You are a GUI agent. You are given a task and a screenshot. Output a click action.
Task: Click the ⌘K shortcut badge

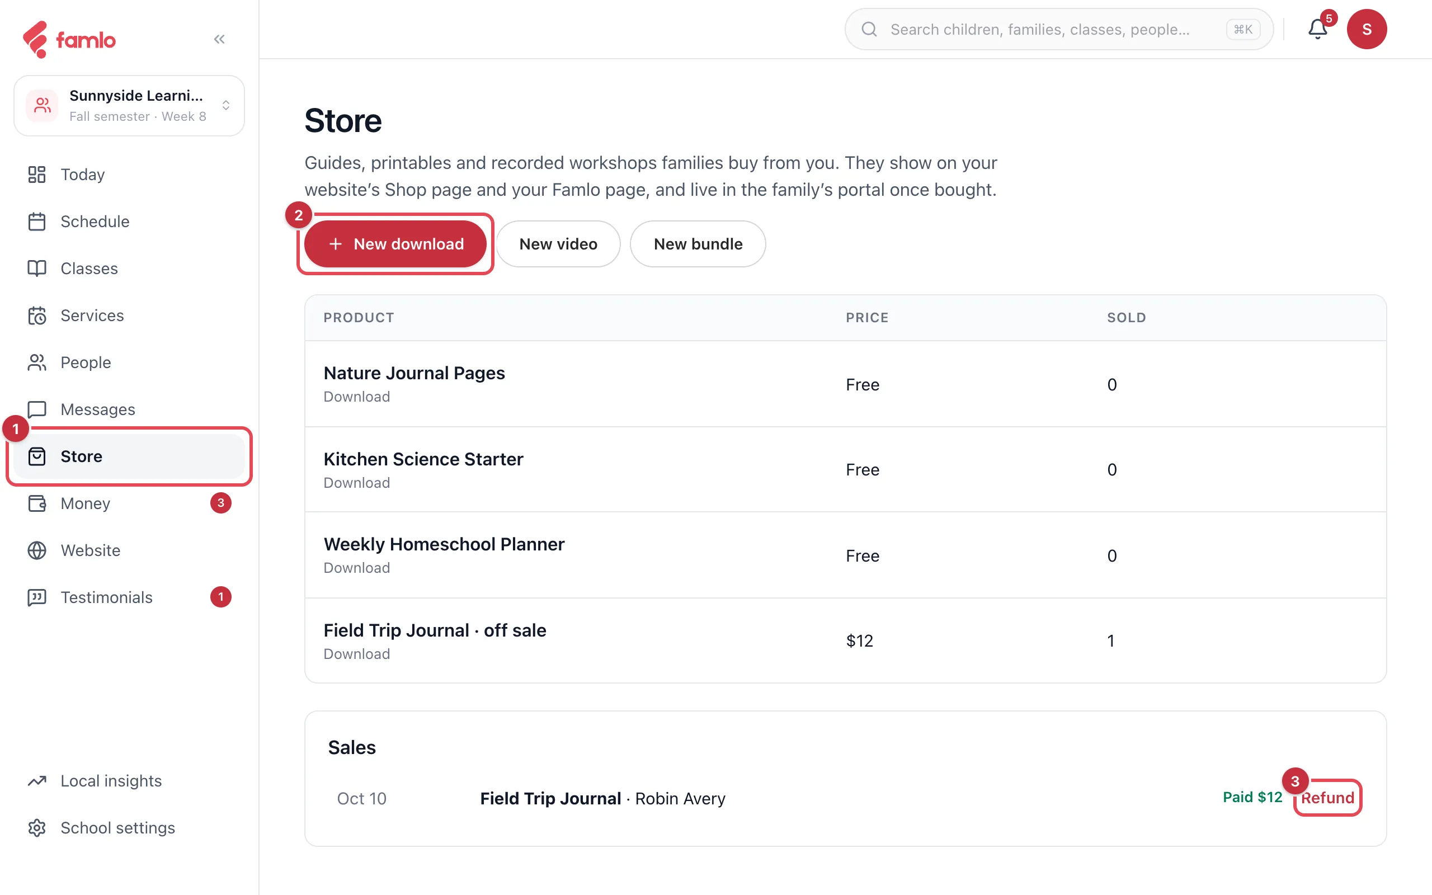coord(1242,29)
